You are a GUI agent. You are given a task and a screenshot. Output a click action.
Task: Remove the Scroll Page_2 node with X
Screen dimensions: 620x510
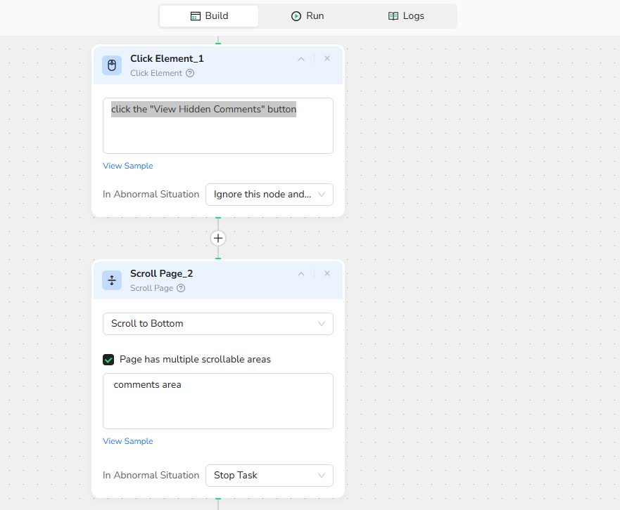coord(327,274)
